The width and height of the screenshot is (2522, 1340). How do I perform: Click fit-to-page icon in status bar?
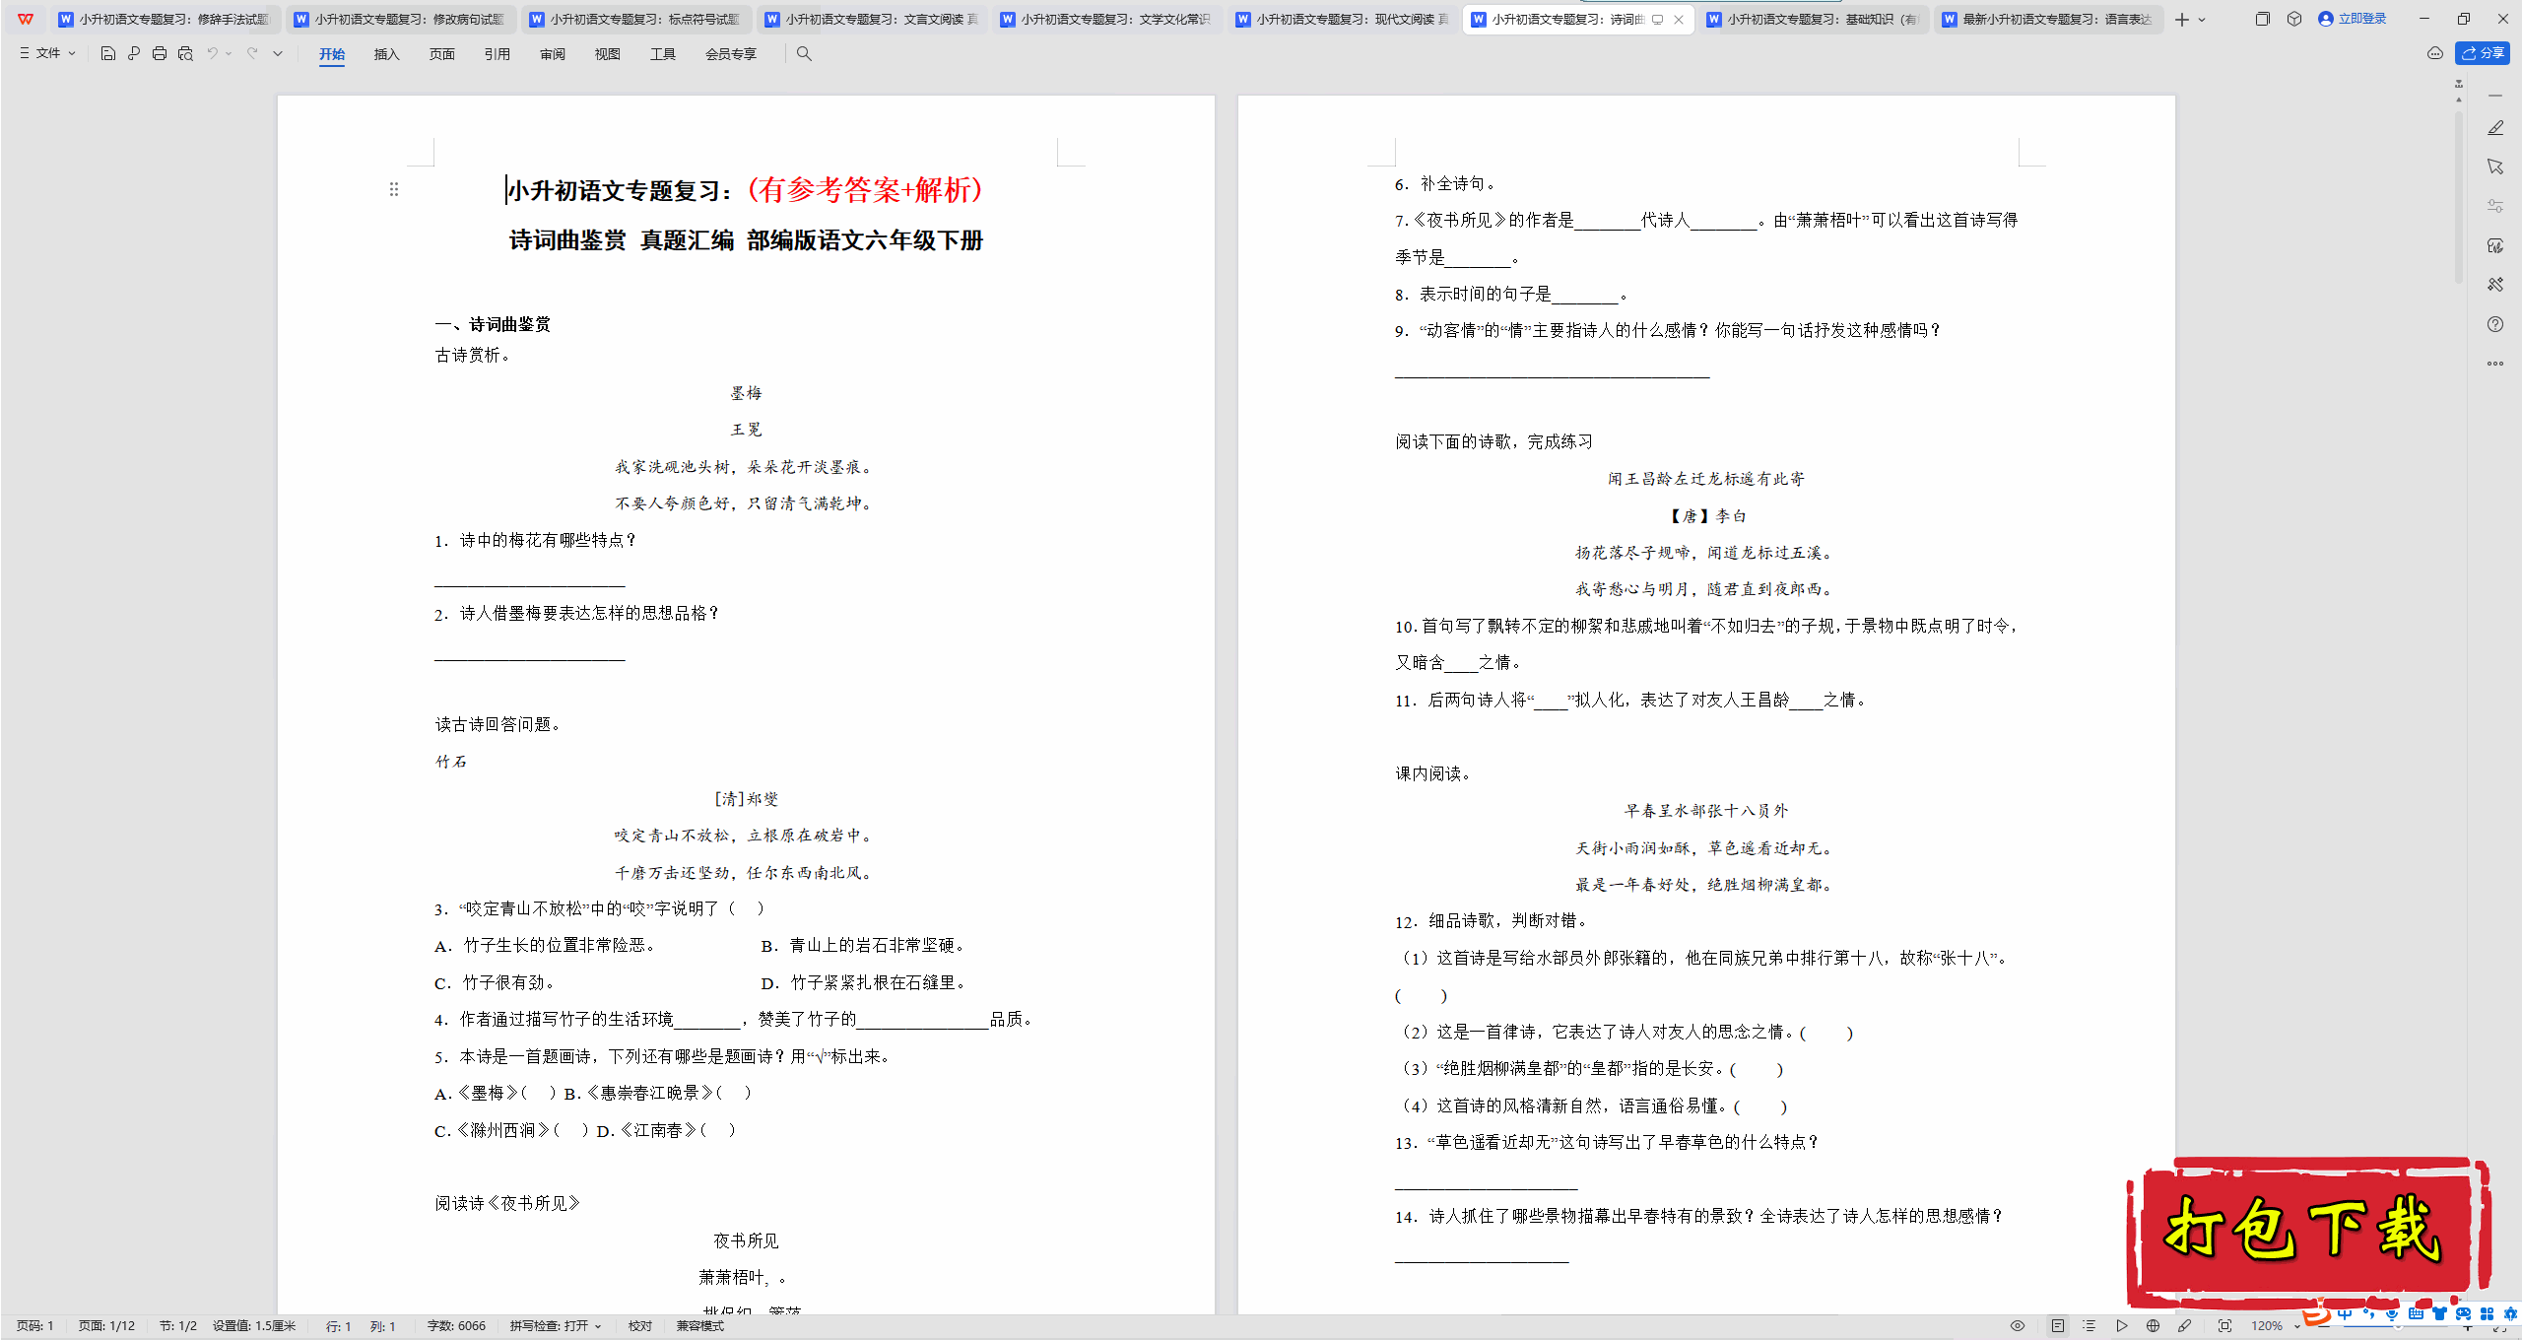[x=2225, y=1326]
